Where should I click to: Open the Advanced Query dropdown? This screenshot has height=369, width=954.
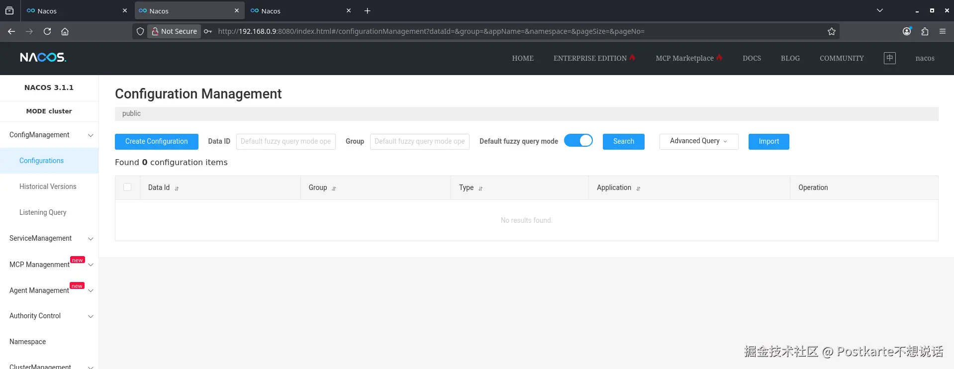pos(699,141)
